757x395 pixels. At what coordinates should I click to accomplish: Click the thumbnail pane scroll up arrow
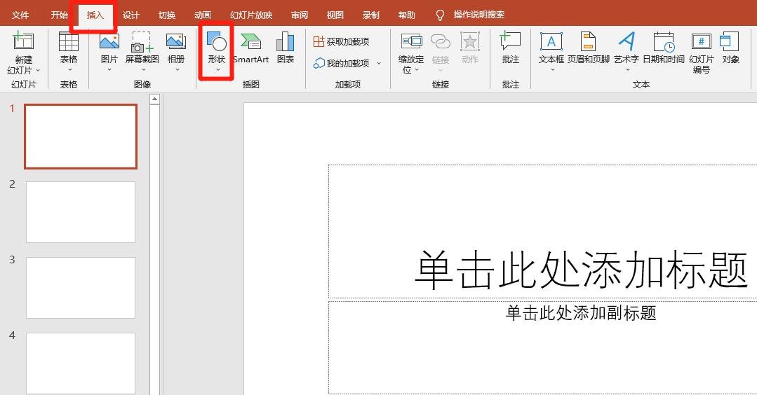click(154, 99)
